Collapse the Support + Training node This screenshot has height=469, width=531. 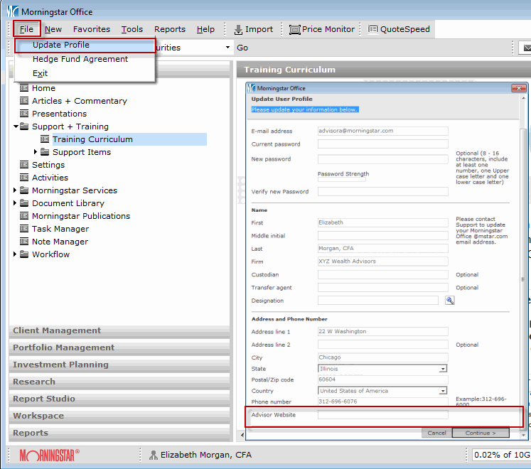[x=16, y=126]
